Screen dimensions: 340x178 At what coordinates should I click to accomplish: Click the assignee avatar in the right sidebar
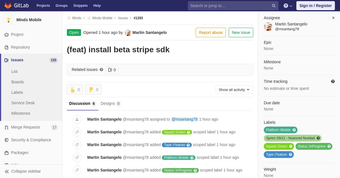(268, 27)
